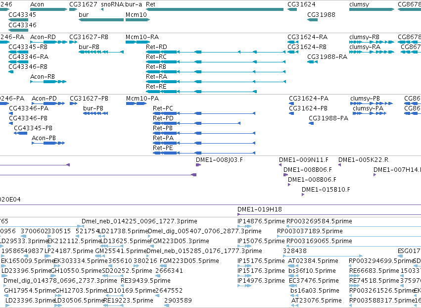Click the Dmel_neb_014225_0096_1727.3prime label

pos(140,221)
